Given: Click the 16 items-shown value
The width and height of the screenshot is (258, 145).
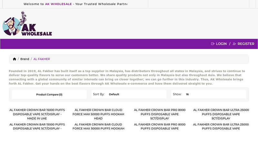Looking at the screenshot, I should coord(187,94).
